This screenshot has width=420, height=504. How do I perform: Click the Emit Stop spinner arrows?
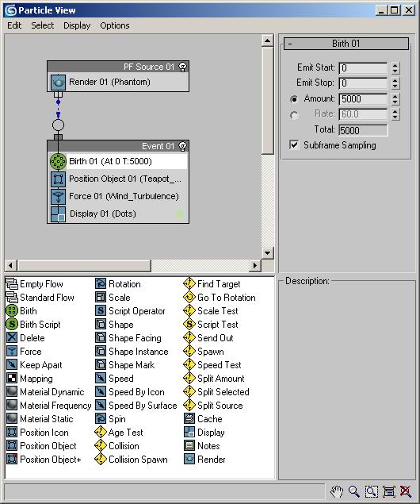click(x=395, y=83)
